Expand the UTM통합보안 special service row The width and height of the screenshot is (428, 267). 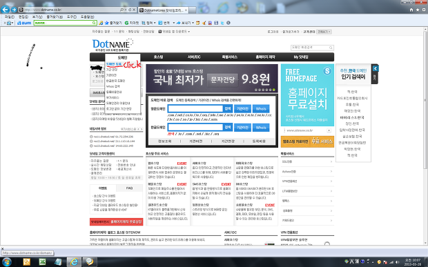tap(307, 191)
